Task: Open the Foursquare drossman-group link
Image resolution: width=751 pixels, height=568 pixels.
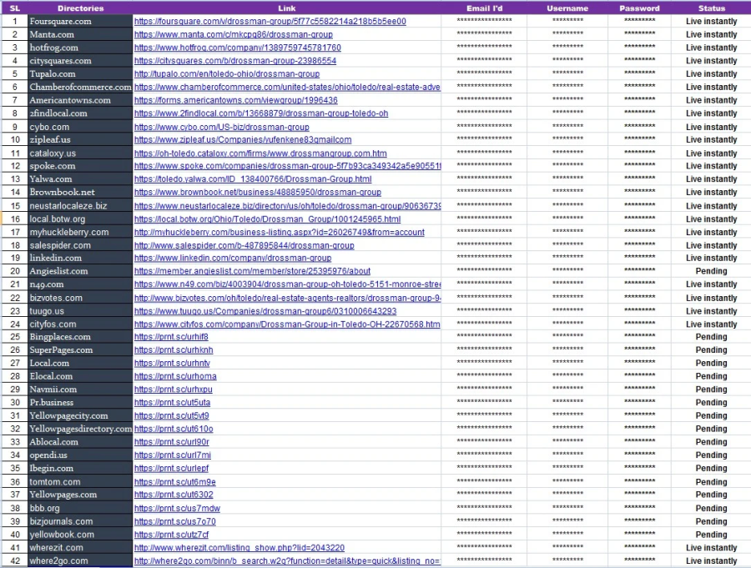Action: pos(270,22)
